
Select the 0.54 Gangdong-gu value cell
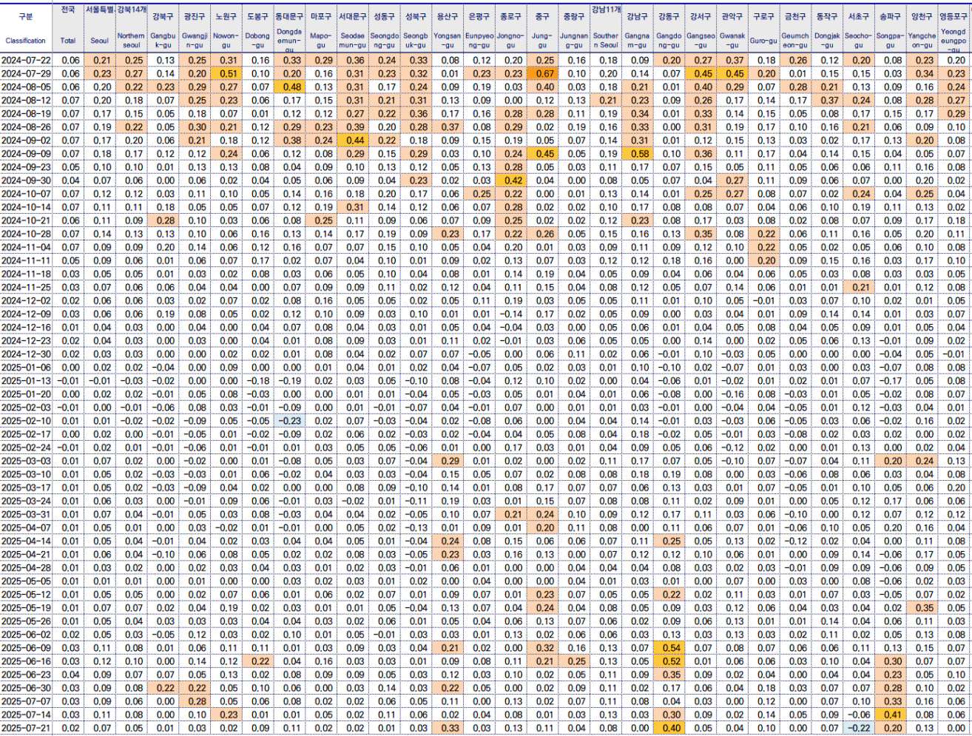[669, 647]
